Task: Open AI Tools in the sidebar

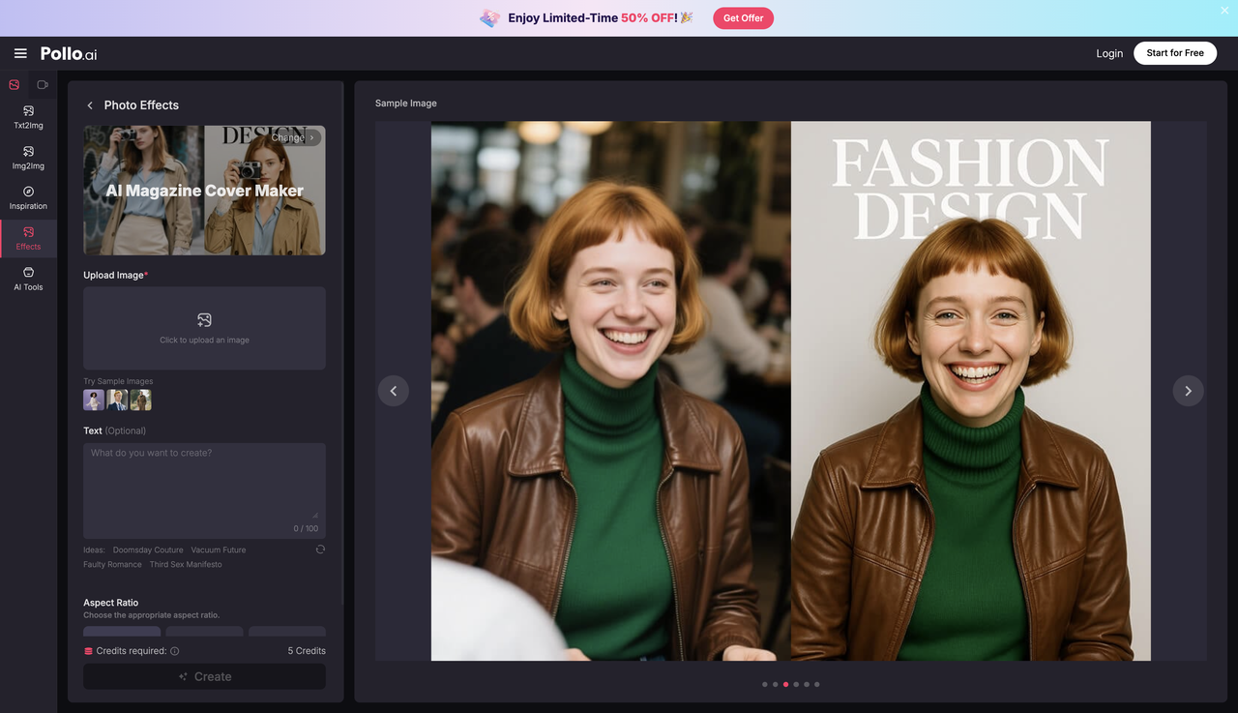Action: point(28,279)
